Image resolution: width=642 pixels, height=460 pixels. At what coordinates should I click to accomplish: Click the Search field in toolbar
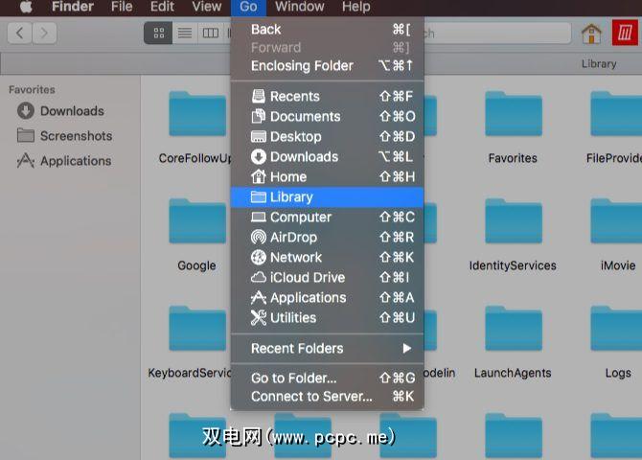pos(497,33)
